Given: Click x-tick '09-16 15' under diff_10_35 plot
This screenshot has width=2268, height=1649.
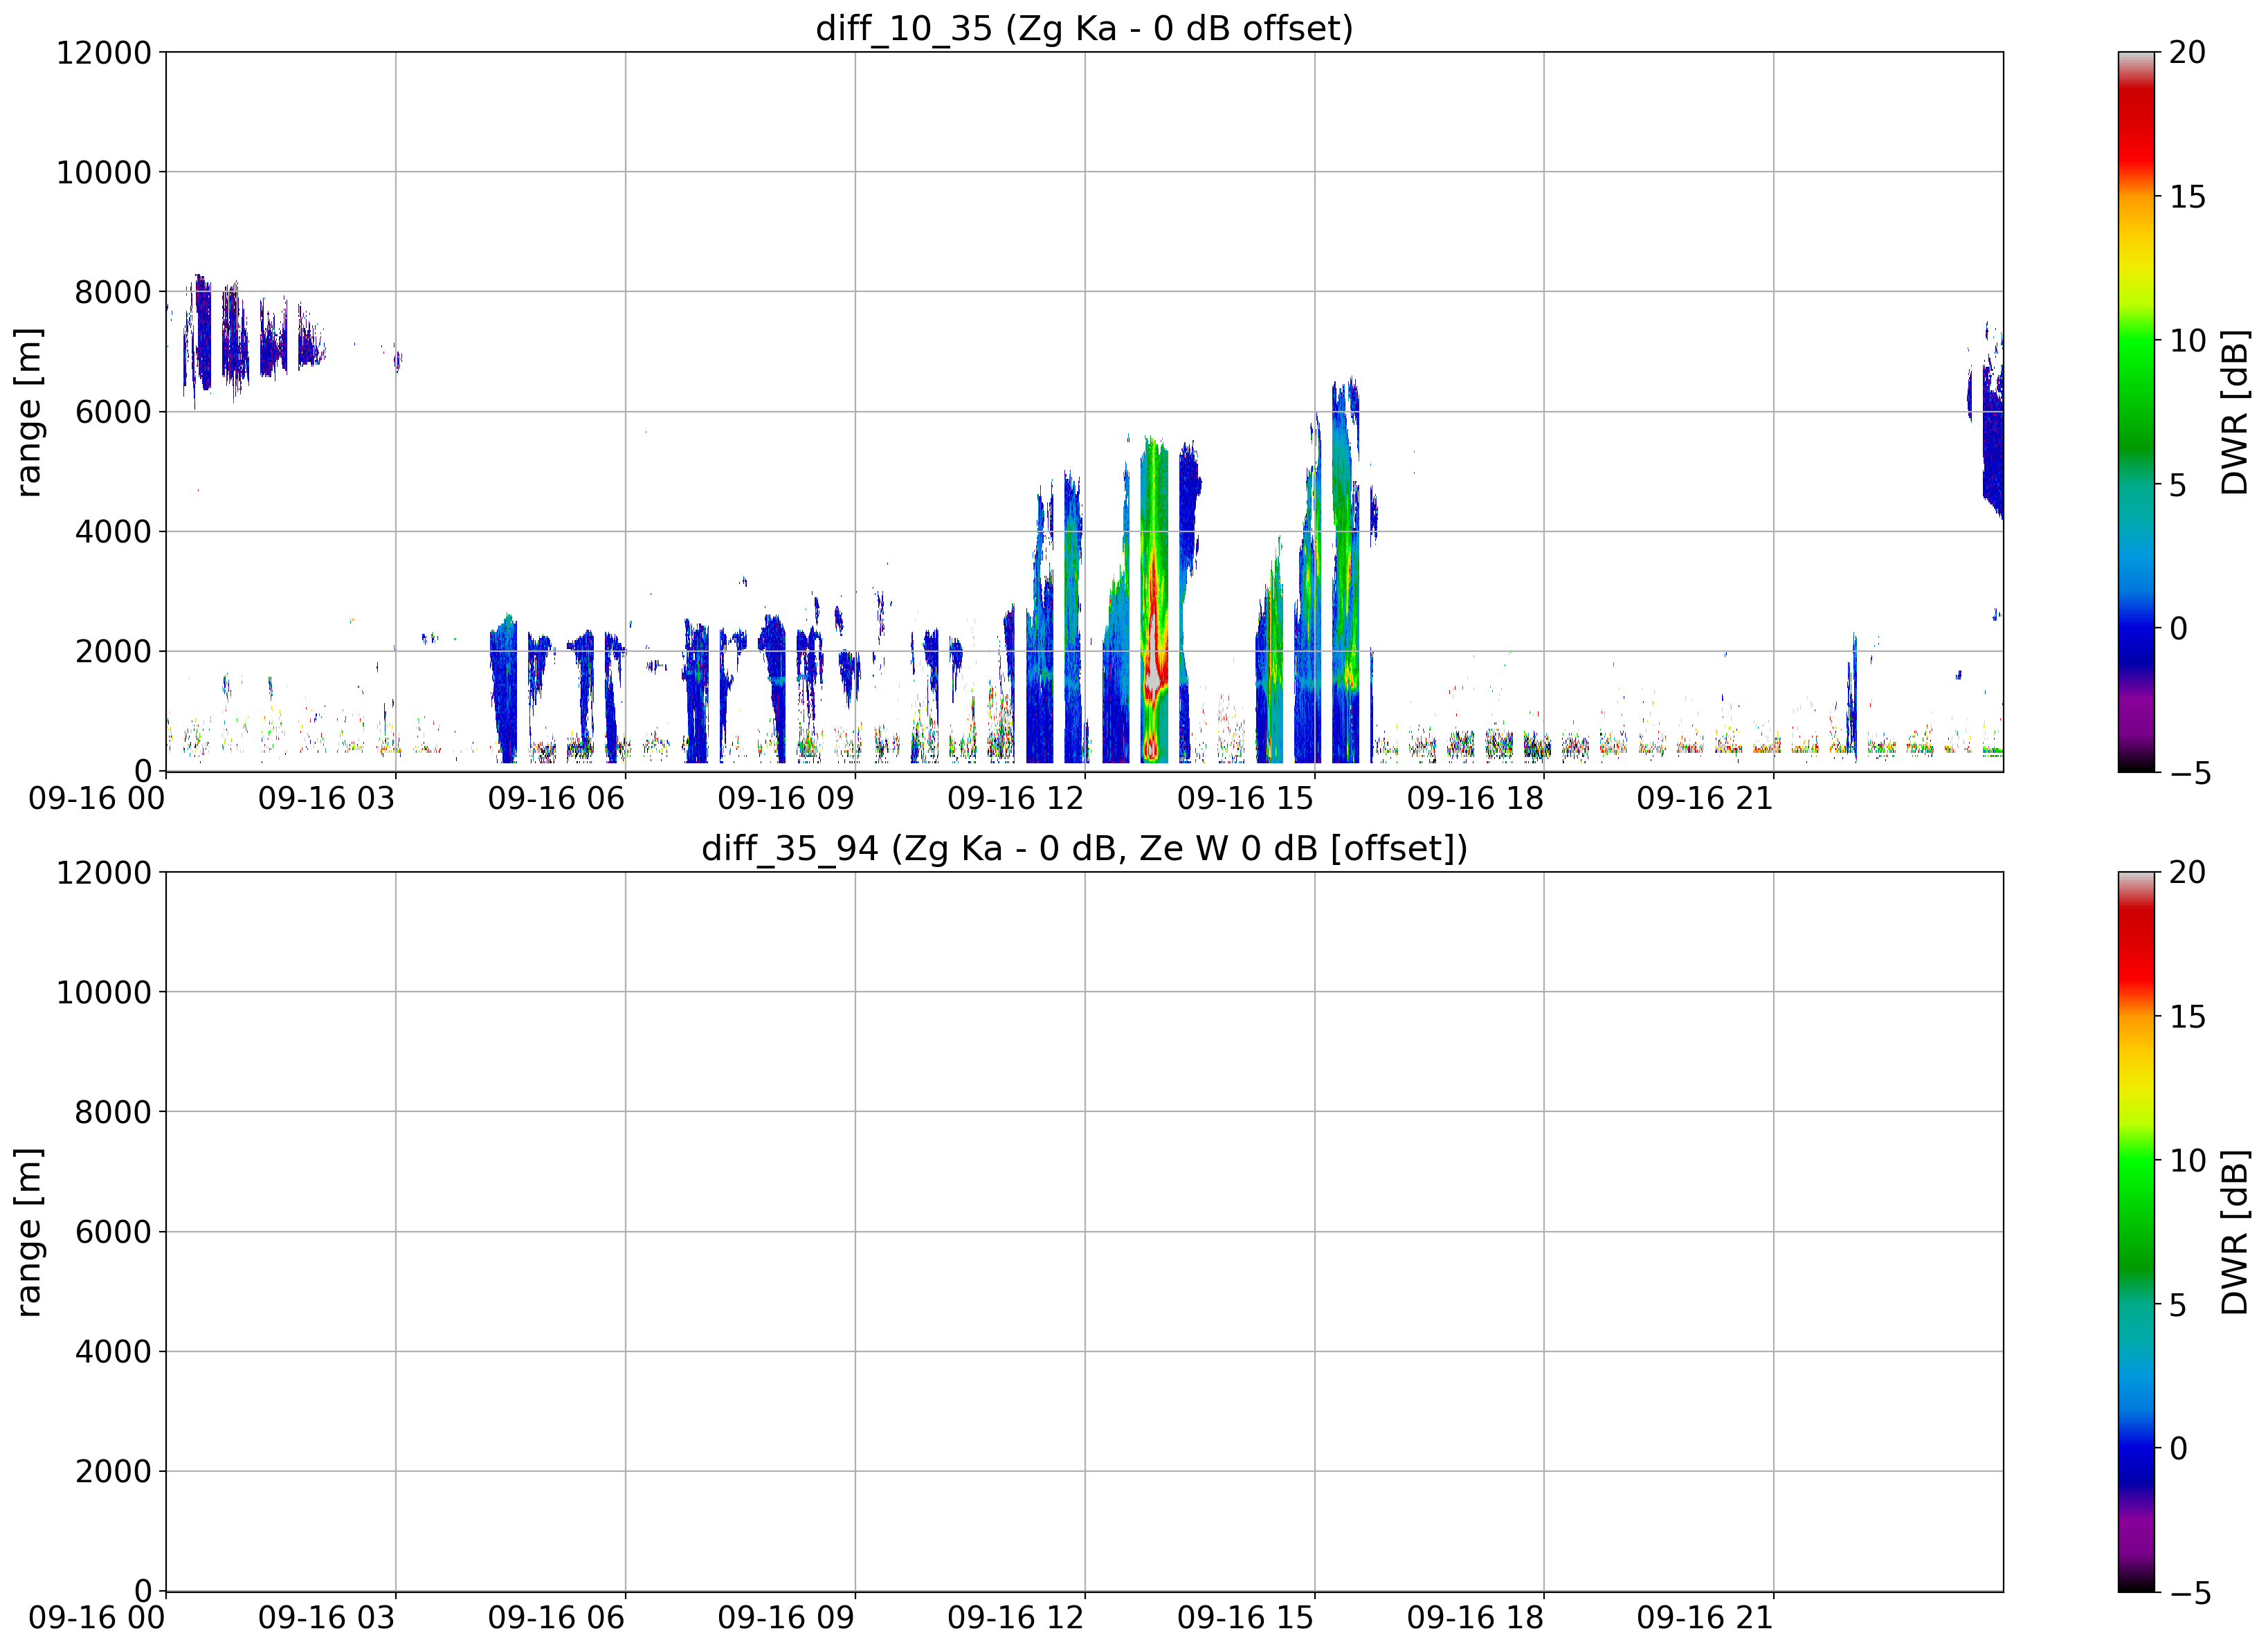Looking at the screenshot, I should coord(1245,798).
